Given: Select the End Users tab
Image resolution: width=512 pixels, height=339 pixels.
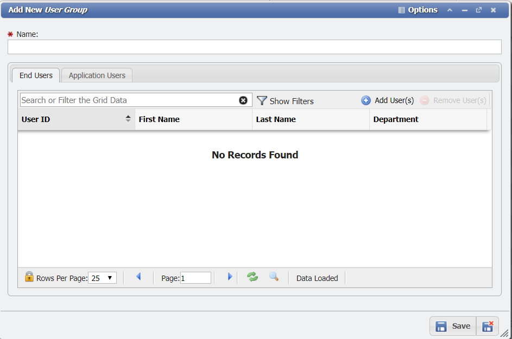Looking at the screenshot, I should click(36, 75).
